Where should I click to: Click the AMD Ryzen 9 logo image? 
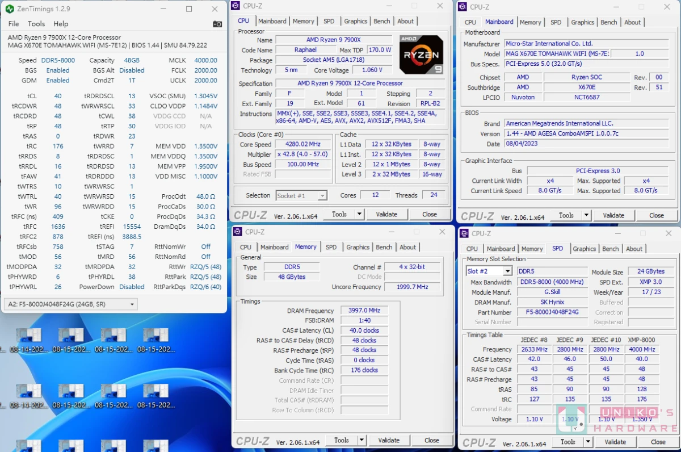coord(421,55)
